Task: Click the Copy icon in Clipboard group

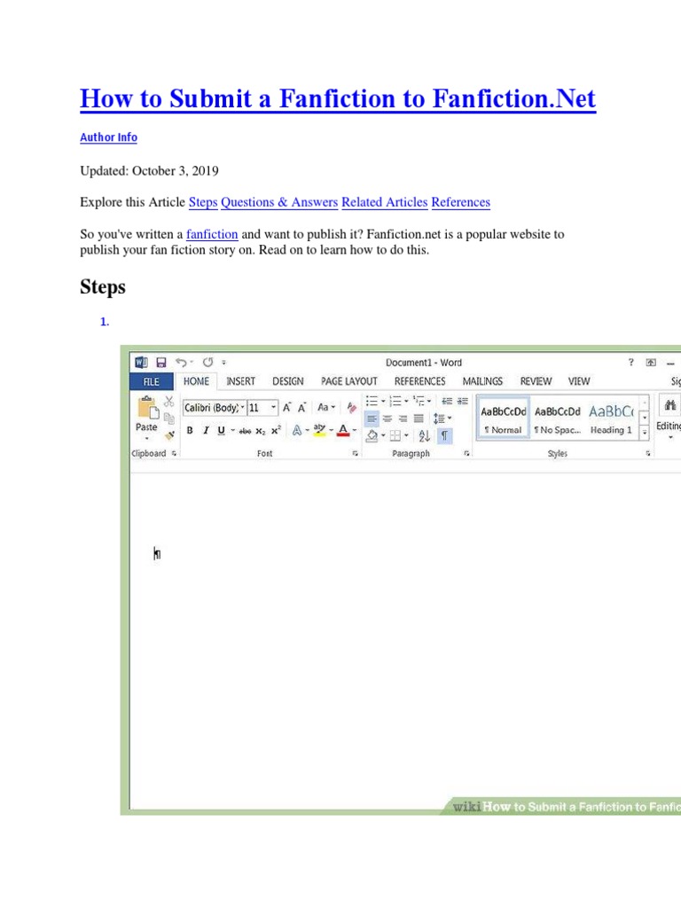Action: (x=169, y=419)
